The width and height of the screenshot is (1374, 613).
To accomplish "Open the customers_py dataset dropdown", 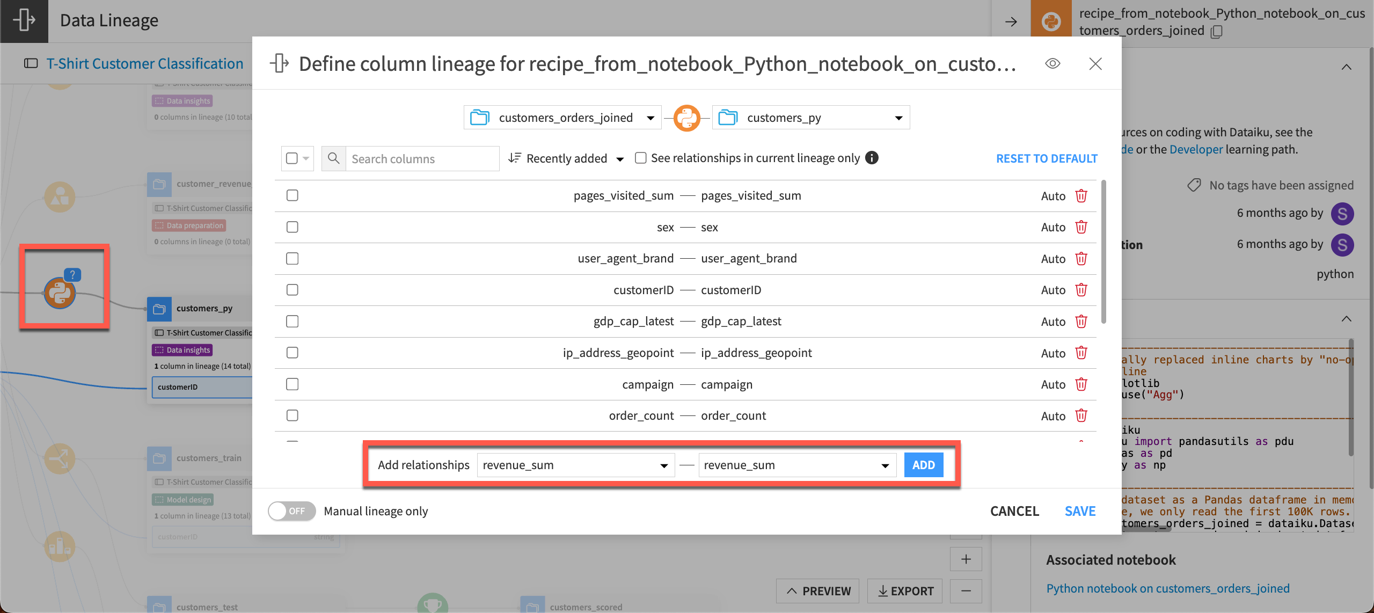I will click(898, 117).
